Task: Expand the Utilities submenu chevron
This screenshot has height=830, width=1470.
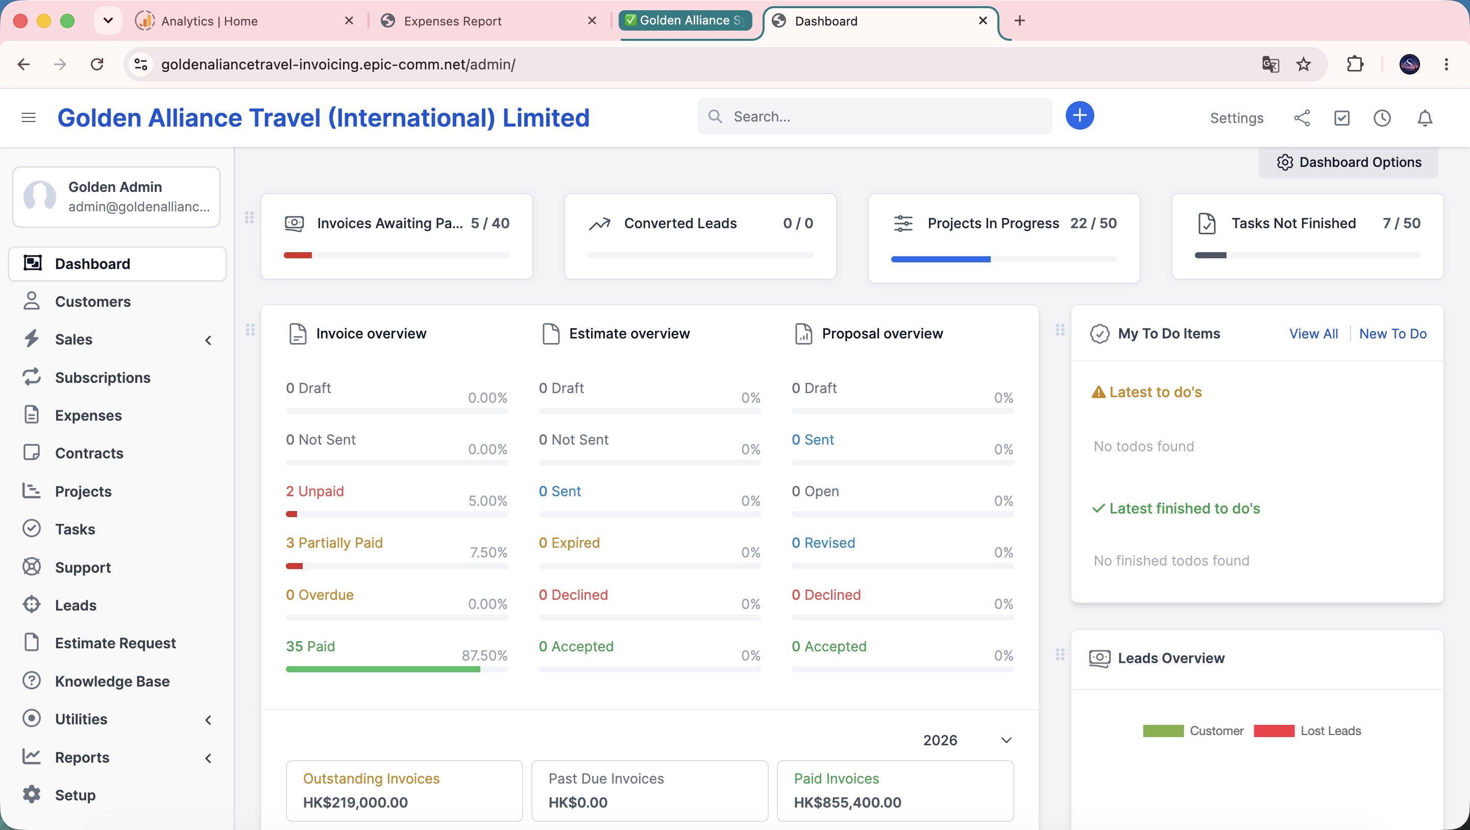Action: pos(208,720)
